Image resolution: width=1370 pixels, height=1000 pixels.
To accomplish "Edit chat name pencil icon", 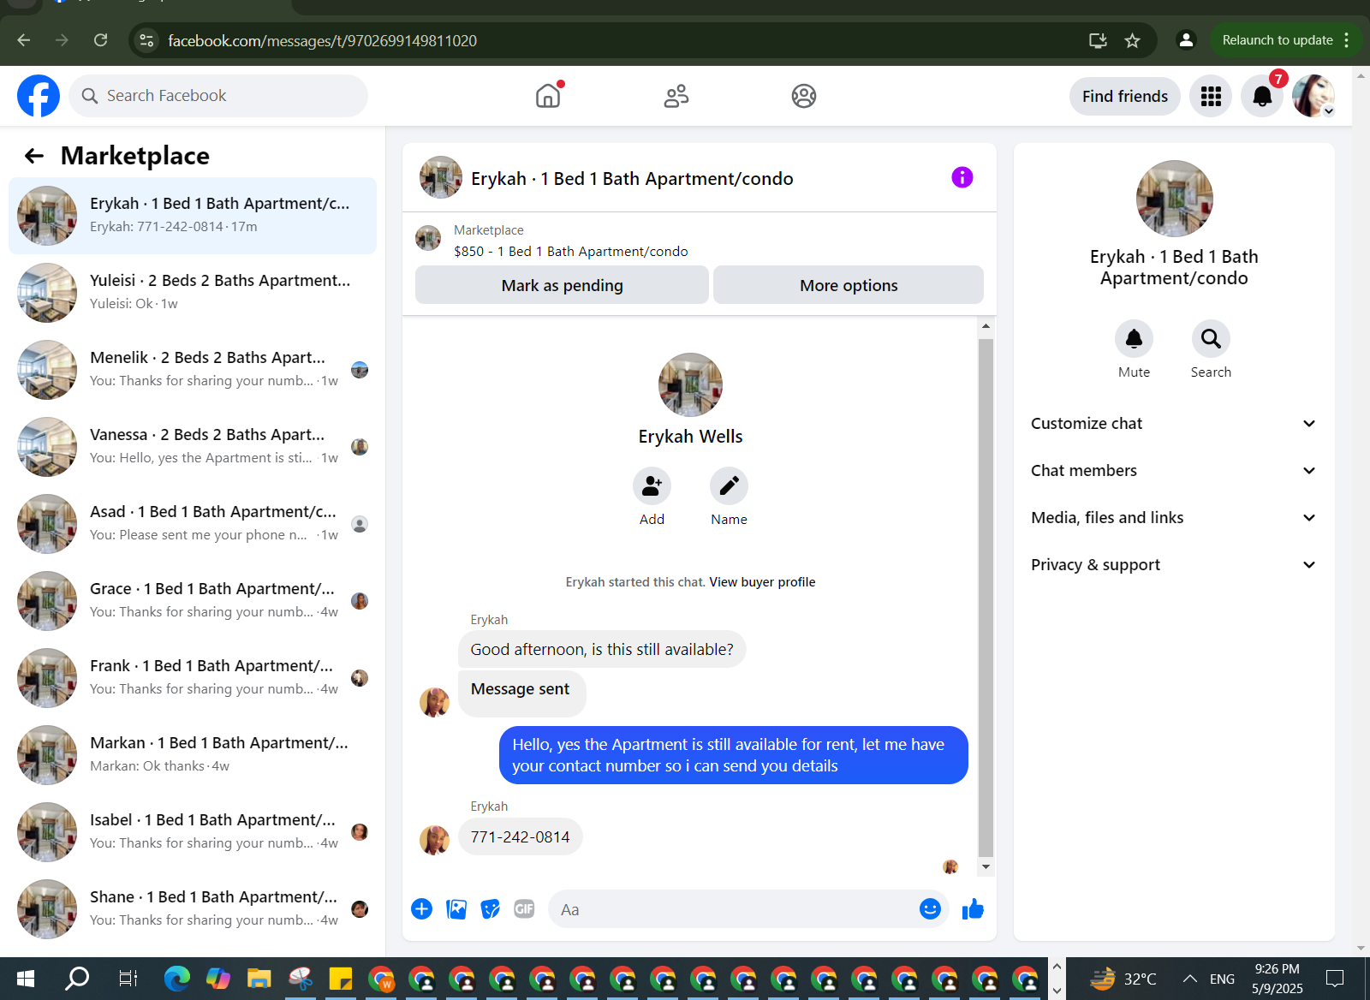I will coord(729,486).
